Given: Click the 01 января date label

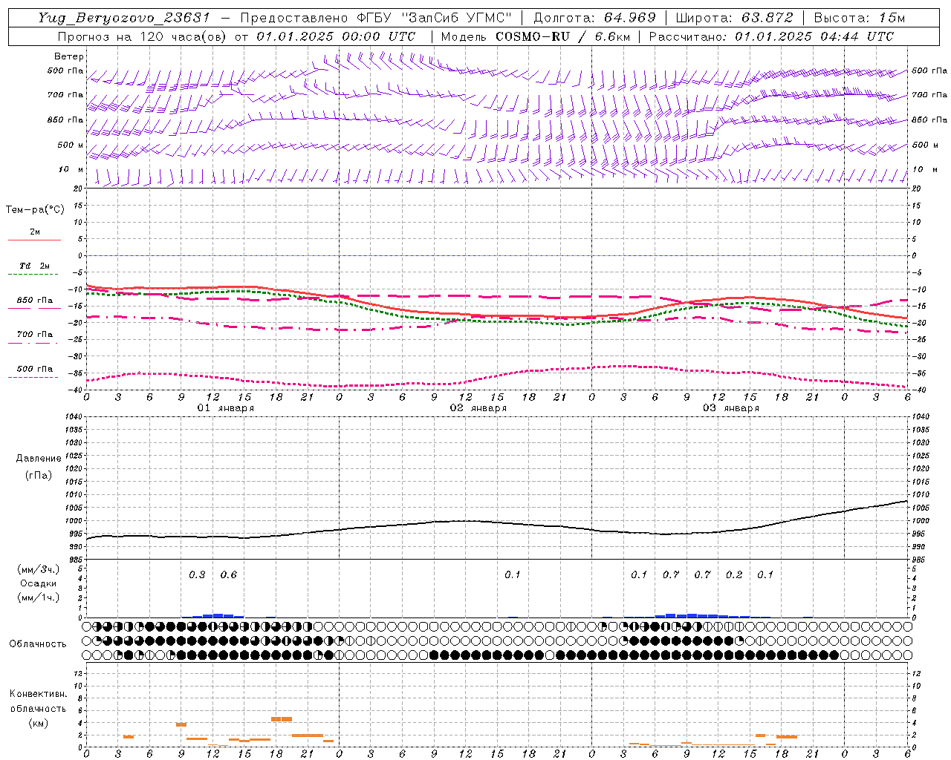Looking at the screenshot, I should [x=226, y=408].
